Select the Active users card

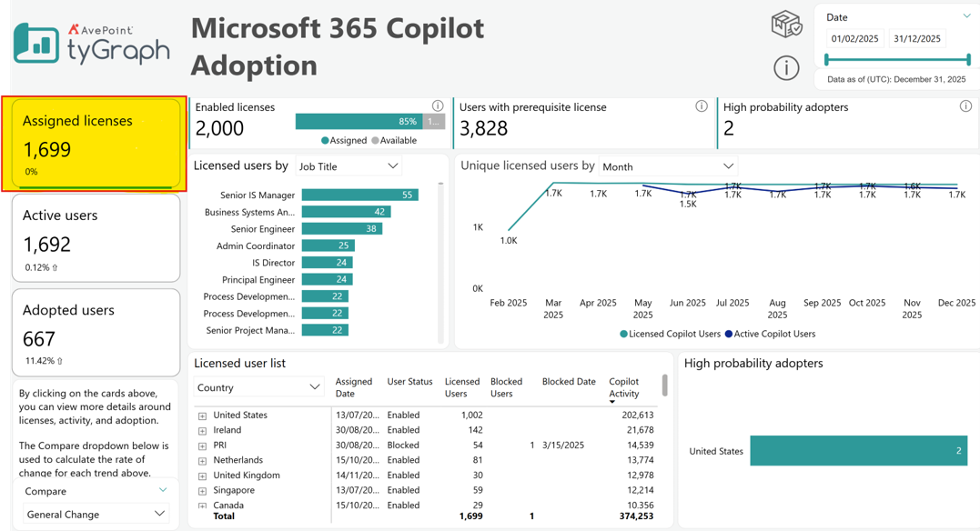pos(96,238)
